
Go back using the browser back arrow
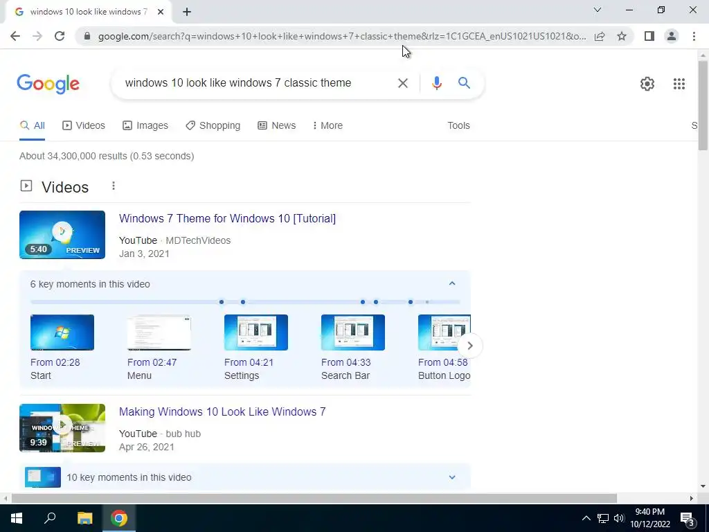click(x=15, y=36)
